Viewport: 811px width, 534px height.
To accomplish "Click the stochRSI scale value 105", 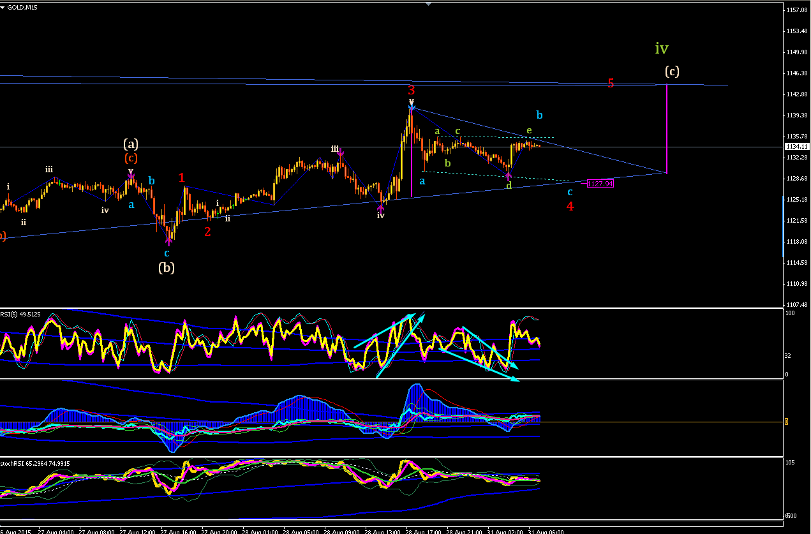I will pos(790,462).
